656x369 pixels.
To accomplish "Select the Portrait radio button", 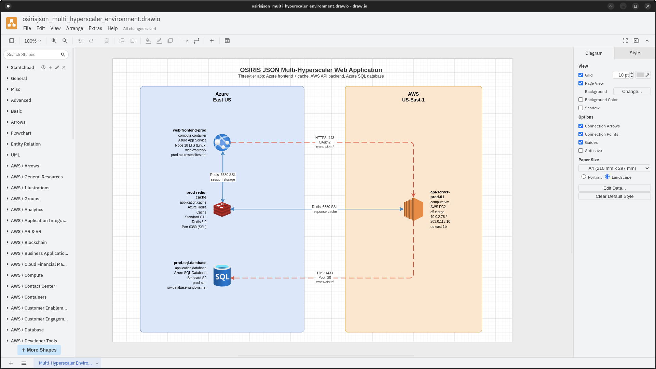I will click(x=584, y=177).
